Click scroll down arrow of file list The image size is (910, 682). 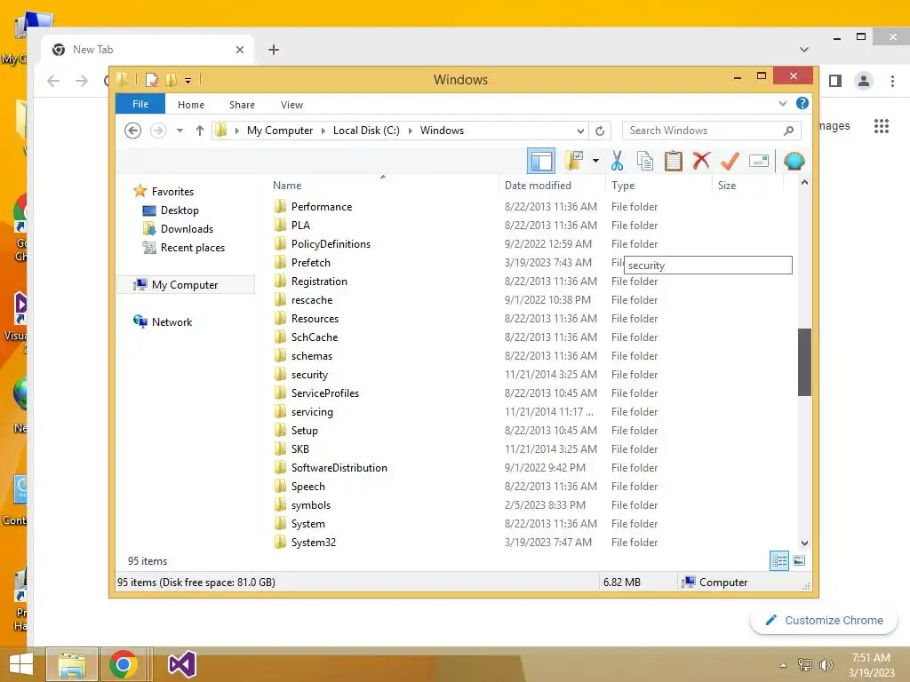coord(804,543)
